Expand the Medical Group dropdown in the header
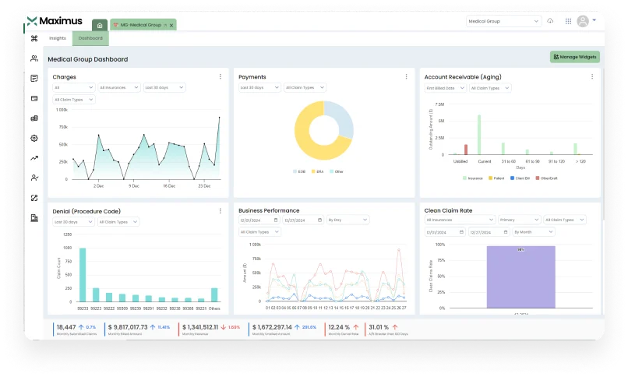This screenshot has width=628, height=377. 503,21
